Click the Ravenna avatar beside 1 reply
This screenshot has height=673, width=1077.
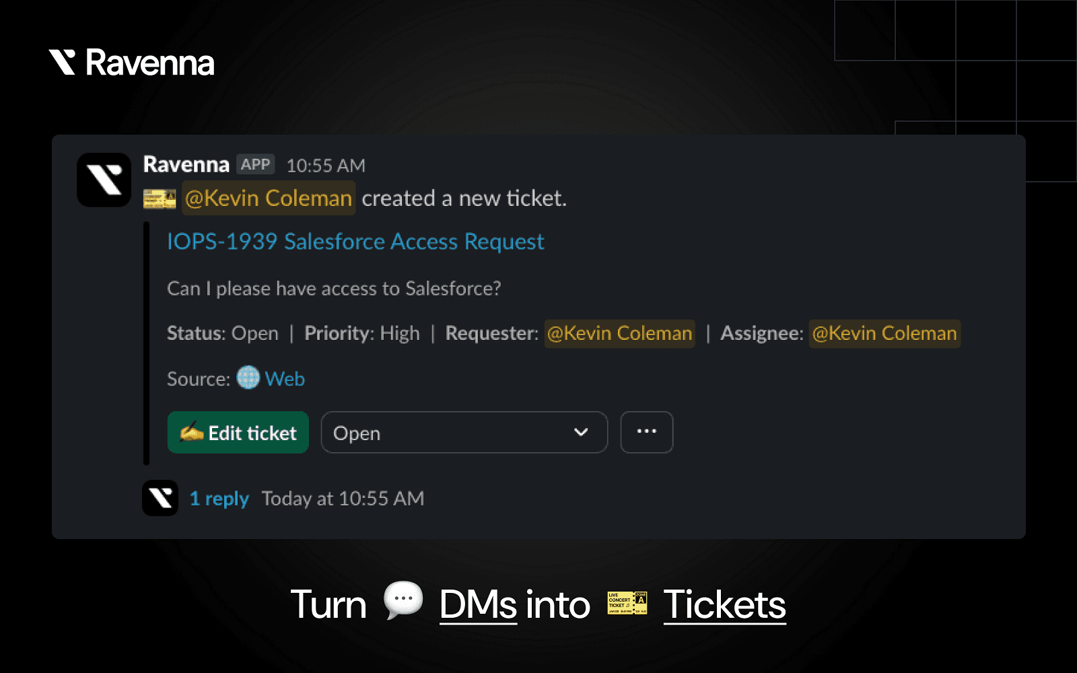(160, 498)
